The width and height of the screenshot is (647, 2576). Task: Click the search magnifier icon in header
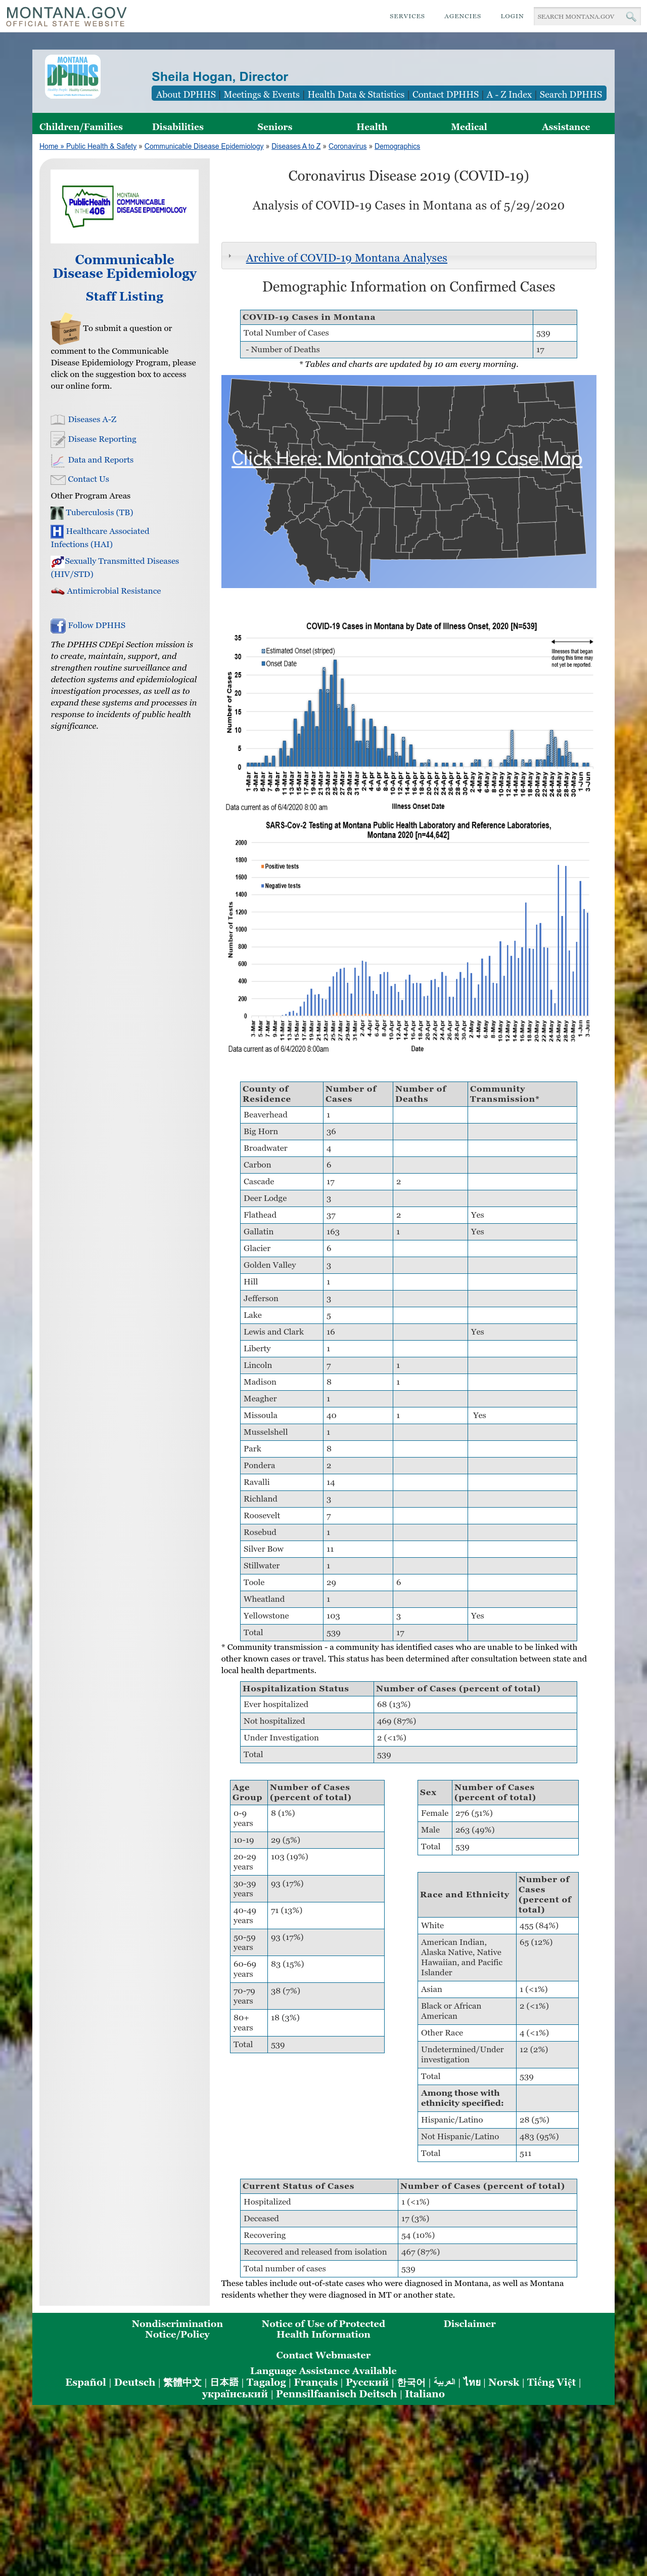point(630,16)
